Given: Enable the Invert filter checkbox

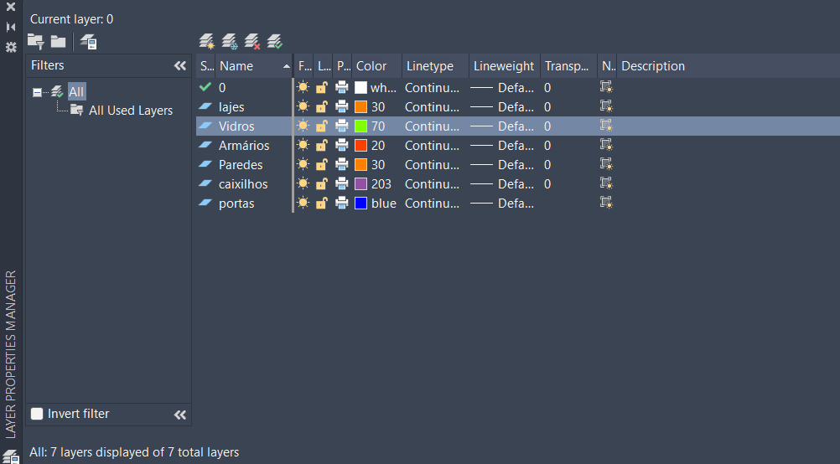Looking at the screenshot, I should pos(37,414).
